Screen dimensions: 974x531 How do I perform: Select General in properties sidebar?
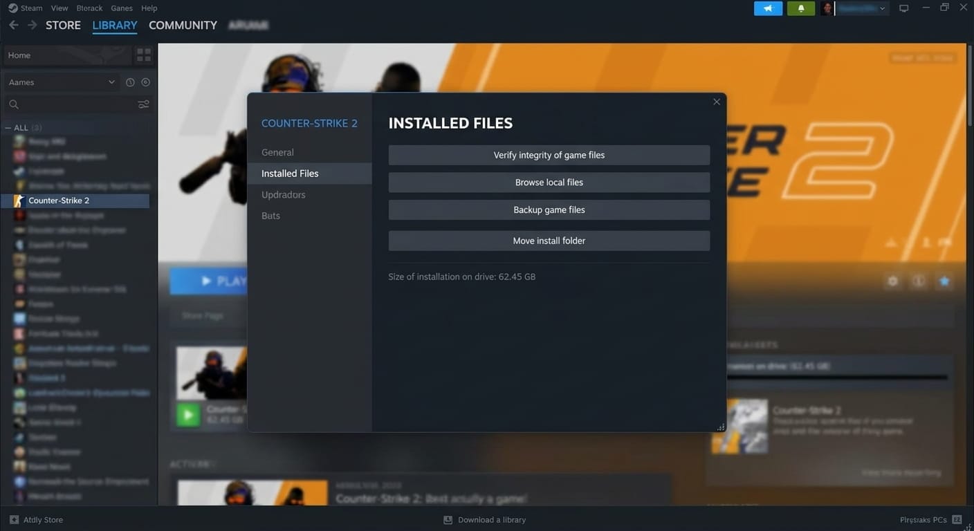[x=309, y=152]
